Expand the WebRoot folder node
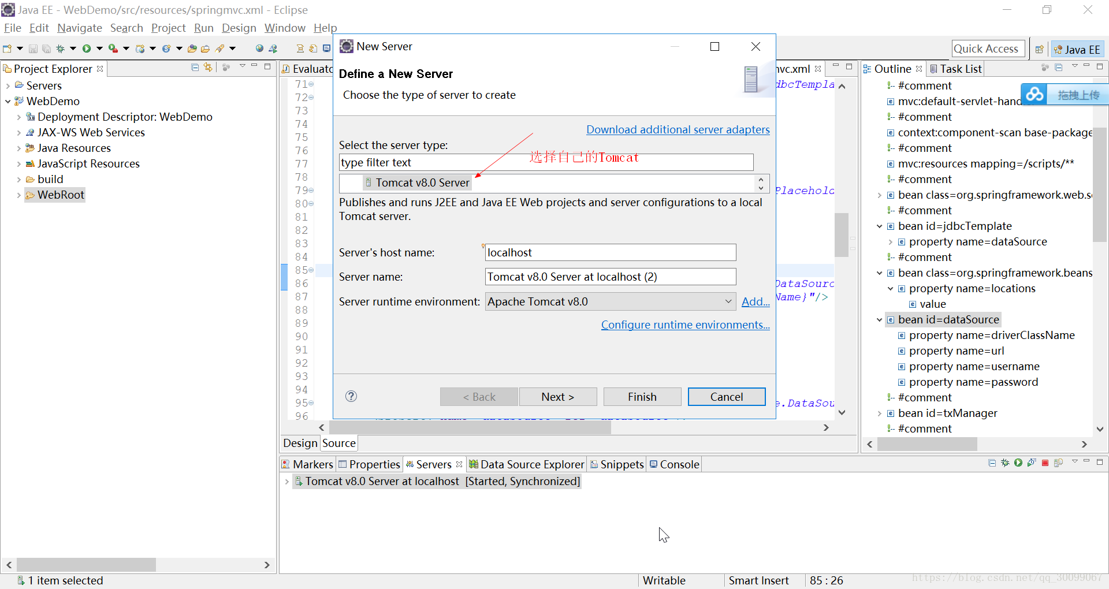Screen dimensions: 1109x589 (18, 195)
